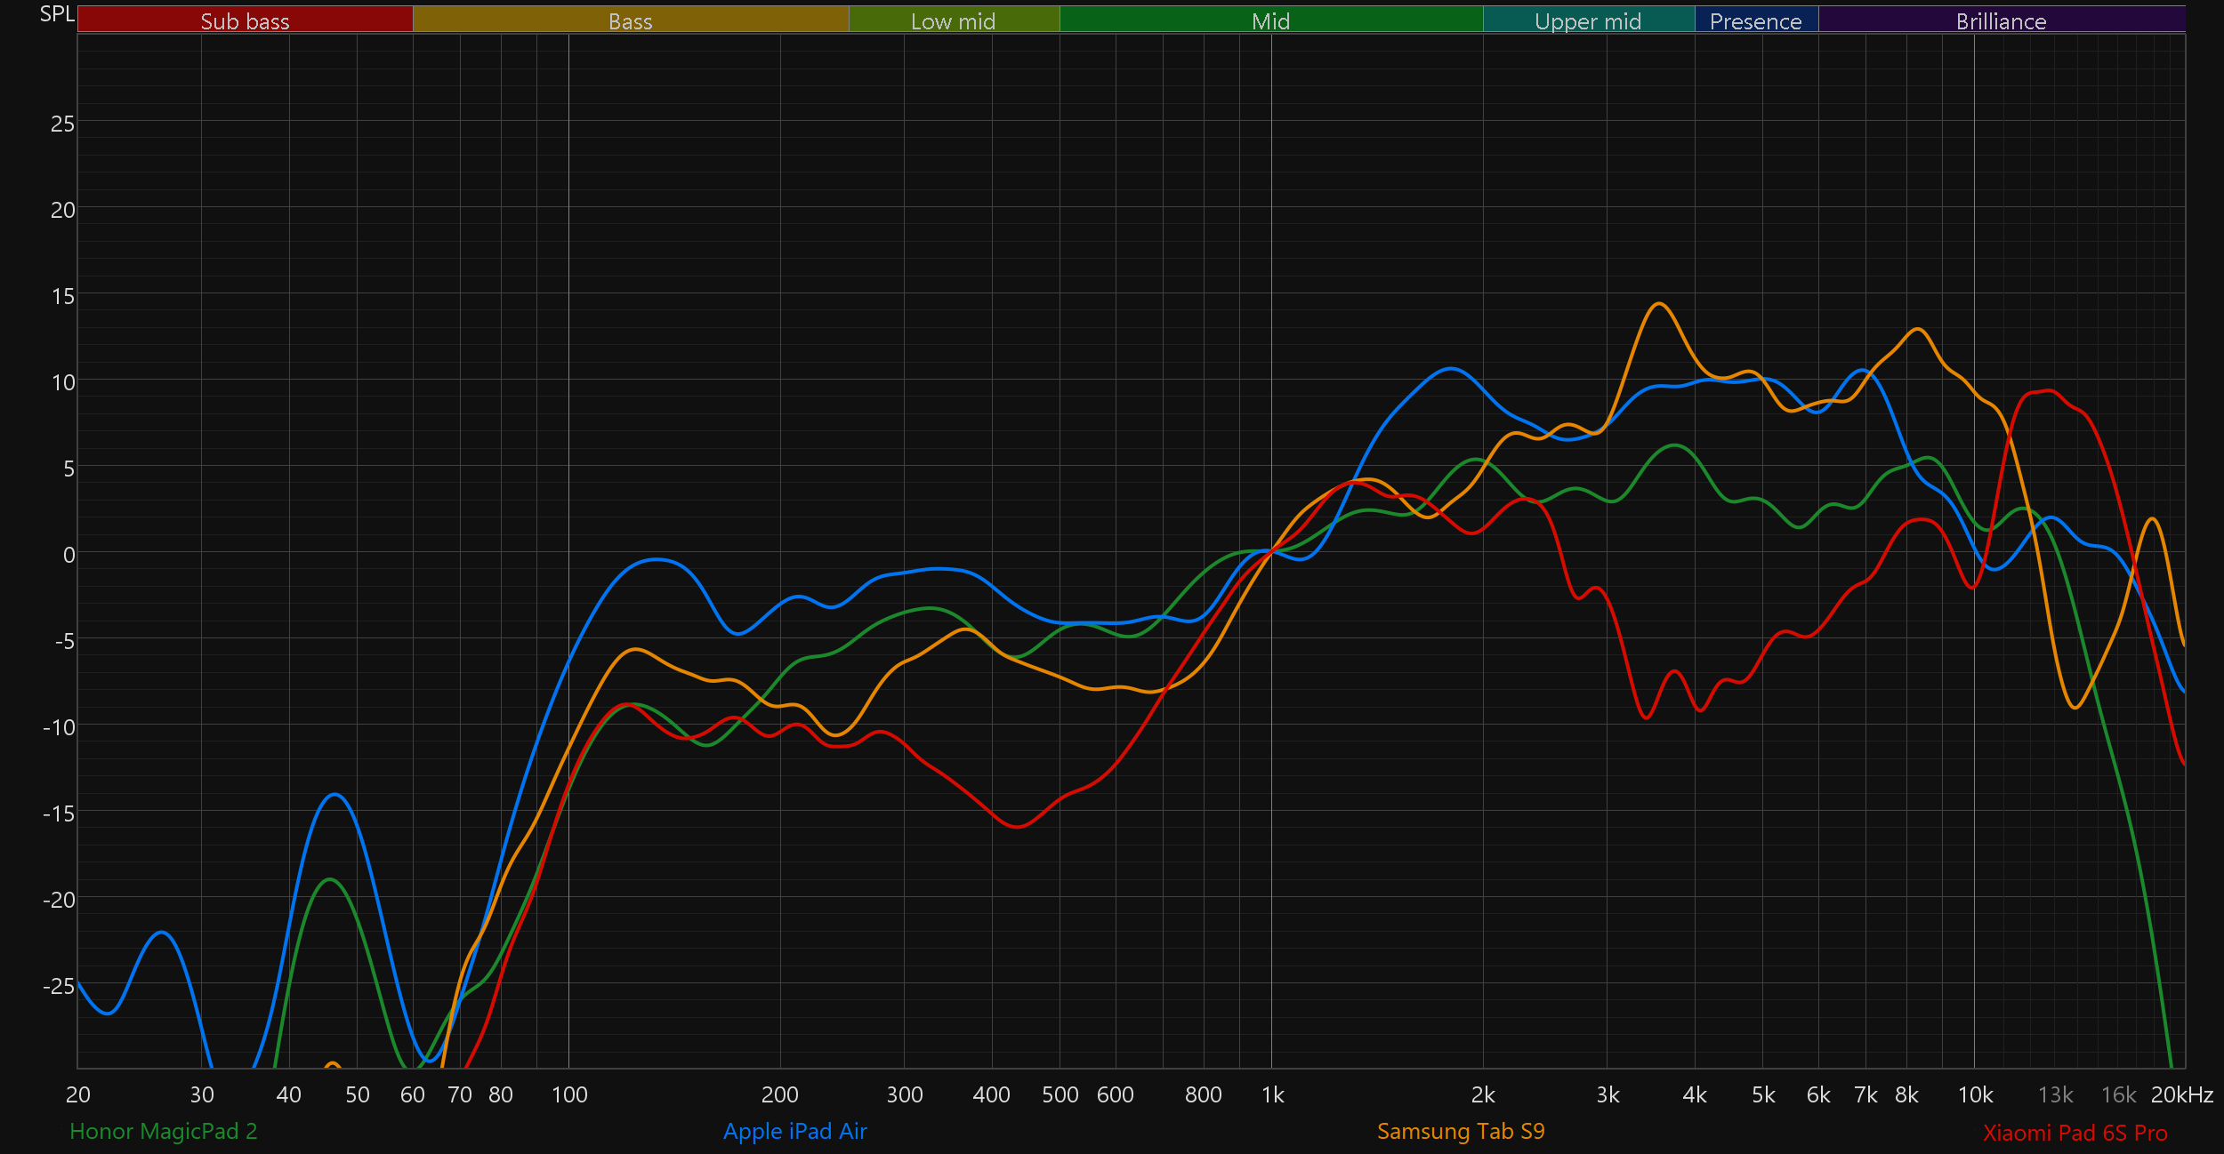Toggle the Samsung Tab S9 legend label

tap(1461, 1131)
